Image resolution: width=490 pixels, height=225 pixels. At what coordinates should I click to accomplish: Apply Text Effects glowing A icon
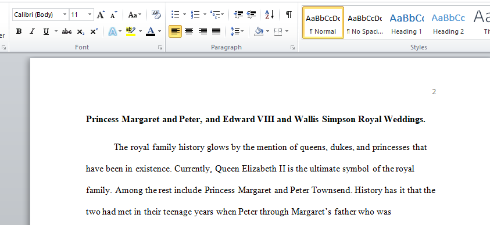113,31
